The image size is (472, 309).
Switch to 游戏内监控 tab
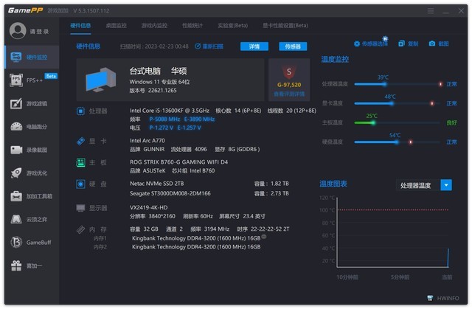click(x=154, y=26)
